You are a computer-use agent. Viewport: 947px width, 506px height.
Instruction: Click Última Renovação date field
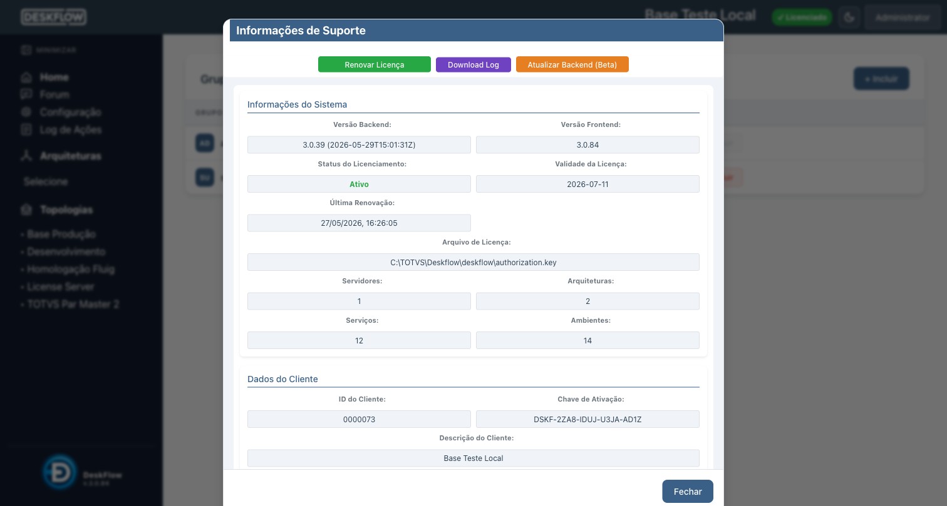tap(359, 223)
